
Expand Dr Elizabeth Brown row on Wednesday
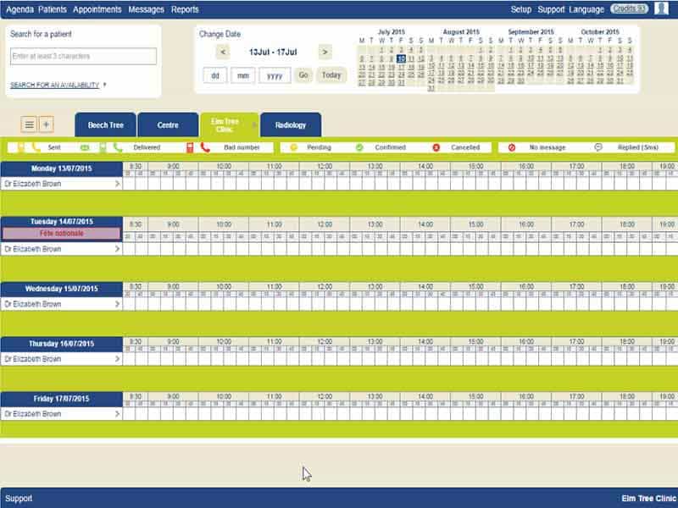click(x=118, y=304)
